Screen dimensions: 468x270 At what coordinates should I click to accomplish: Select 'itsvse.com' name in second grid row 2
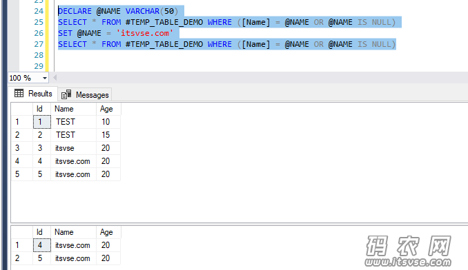(x=73, y=258)
